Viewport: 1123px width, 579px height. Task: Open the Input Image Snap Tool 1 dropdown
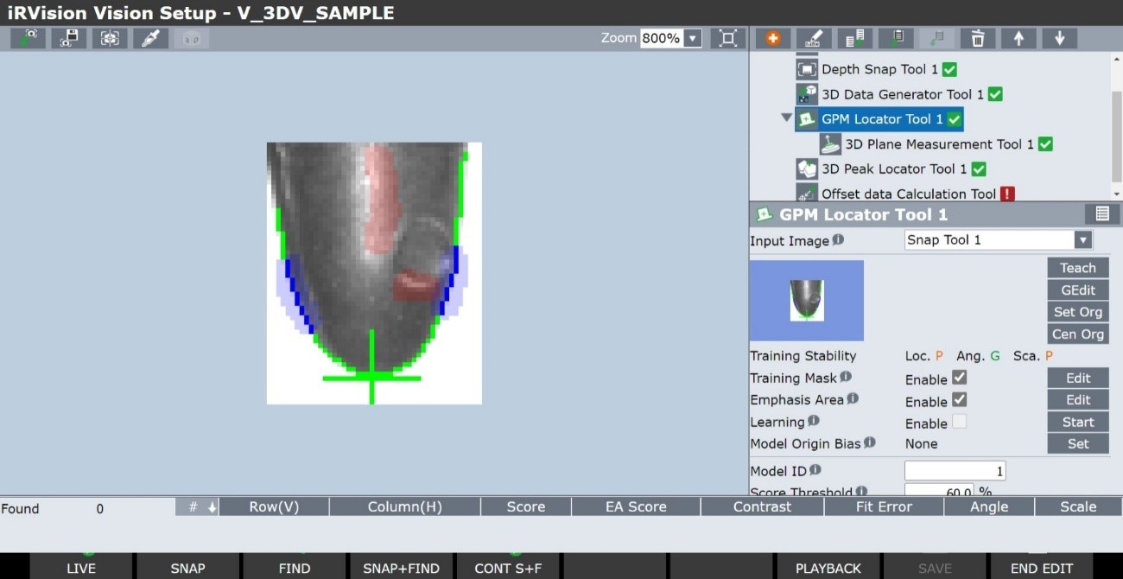click(x=1082, y=239)
